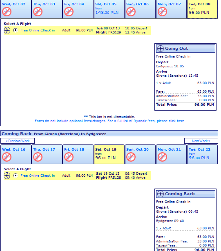The height and width of the screenshot is (251, 221).
Task: Click no-flight icon under Mon, Oct 21
Action: pos(162,157)
